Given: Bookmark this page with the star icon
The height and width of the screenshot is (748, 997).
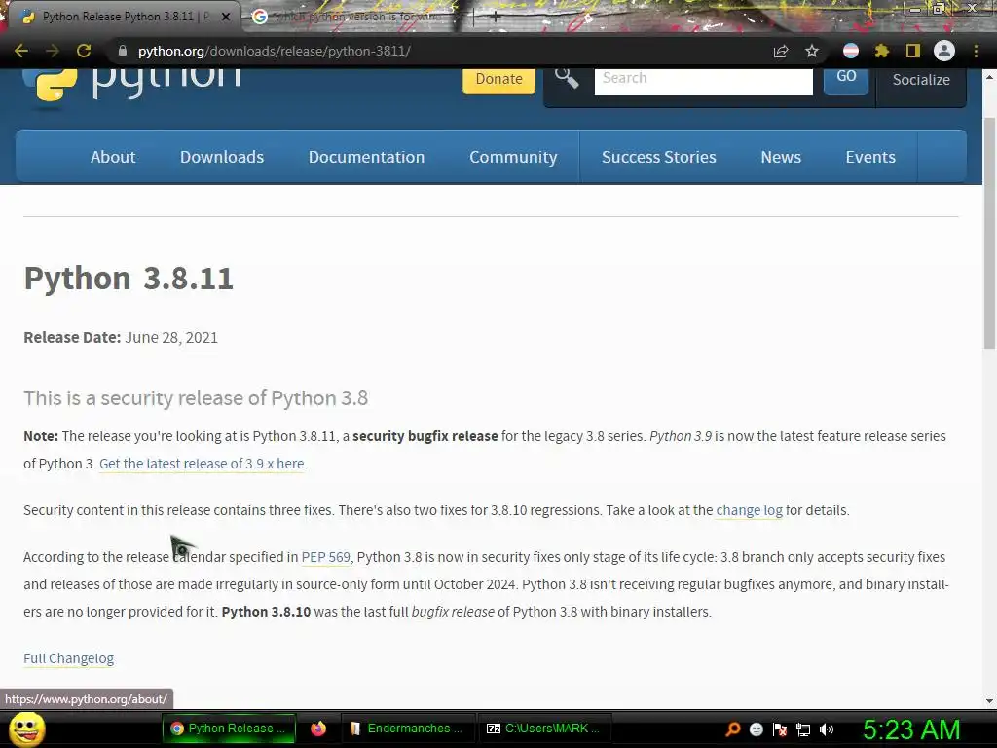Looking at the screenshot, I should [812, 51].
